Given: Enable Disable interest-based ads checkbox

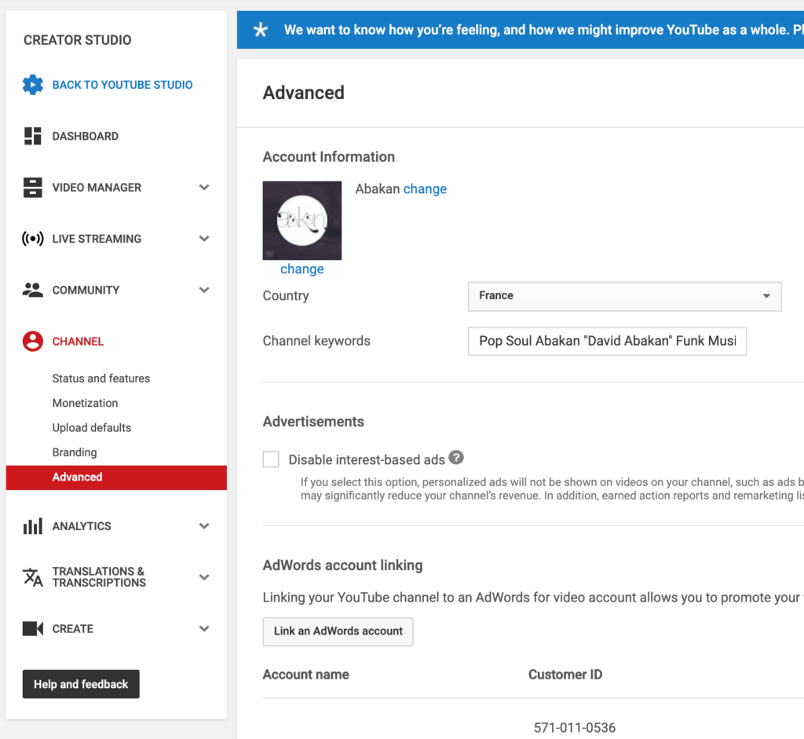Looking at the screenshot, I should (x=271, y=459).
